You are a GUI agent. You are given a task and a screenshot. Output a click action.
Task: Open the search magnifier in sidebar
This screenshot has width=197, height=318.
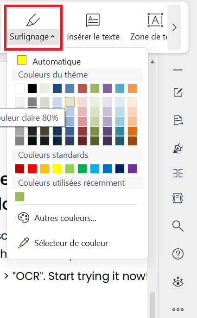[x=178, y=226]
